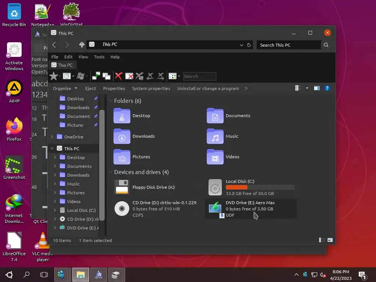Show the preview pane icon
The height and width of the screenshot is (282, 376).
(x=317, y=88)
